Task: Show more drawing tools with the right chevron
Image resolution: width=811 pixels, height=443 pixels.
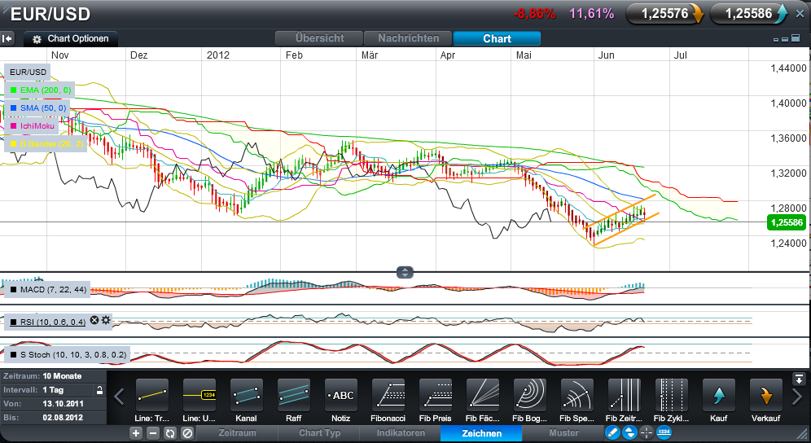Action: click(x=797, y=397)
